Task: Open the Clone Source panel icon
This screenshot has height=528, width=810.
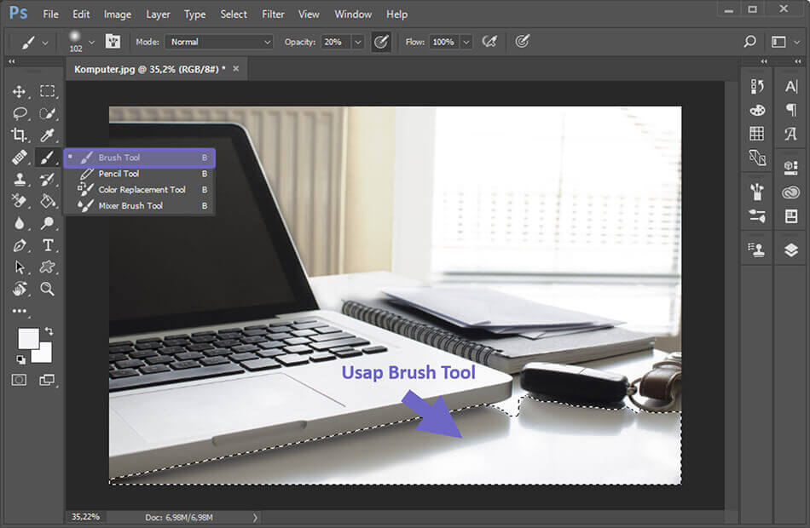Action: [757, 250]
